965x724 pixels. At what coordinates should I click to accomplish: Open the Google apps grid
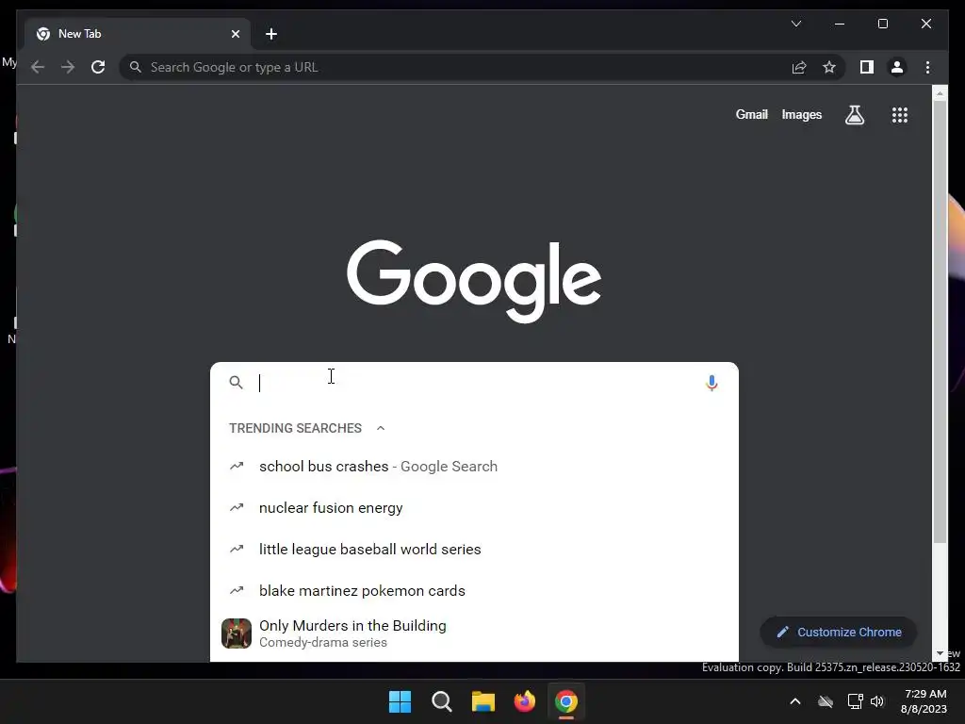[x=900, y=114]
